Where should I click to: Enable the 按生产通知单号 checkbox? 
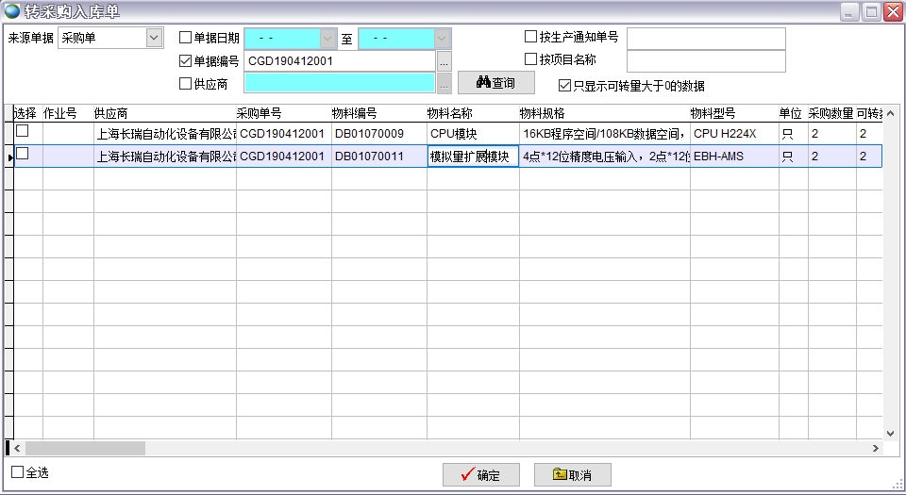click(x=530, y=37)
